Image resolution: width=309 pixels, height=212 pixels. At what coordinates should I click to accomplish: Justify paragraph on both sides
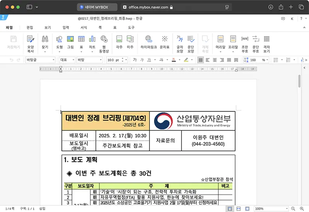click(x=200, y=60)
